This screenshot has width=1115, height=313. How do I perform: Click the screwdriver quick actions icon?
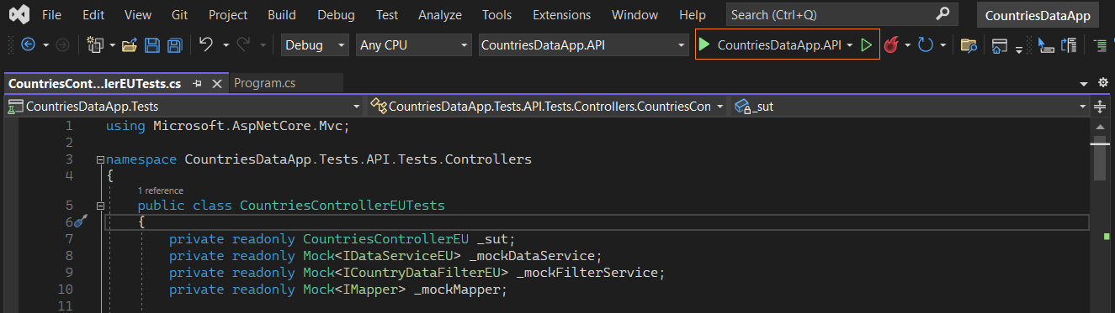click(81, 222)
